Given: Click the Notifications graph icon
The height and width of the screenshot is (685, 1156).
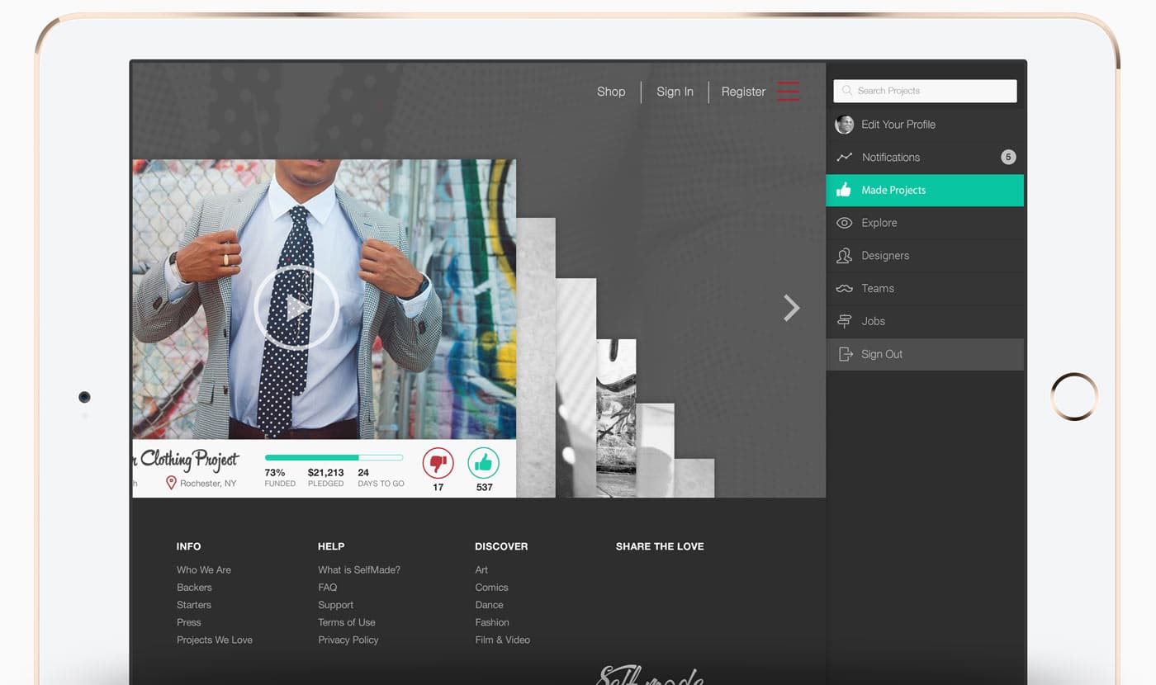Looking at the screenshot, I should [844, 157].
